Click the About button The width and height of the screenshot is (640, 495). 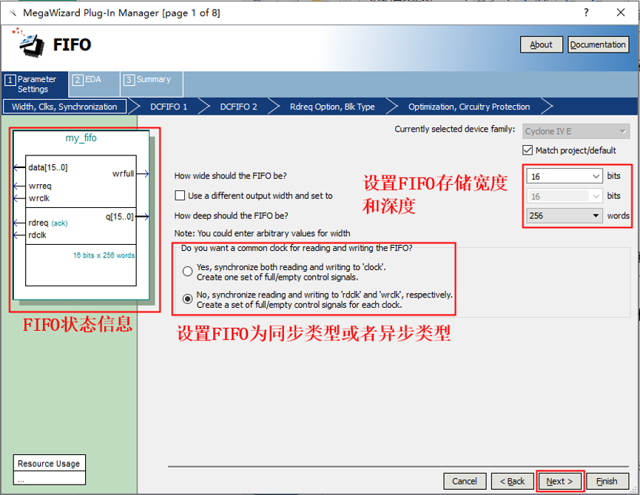click(x=541, y=44)
